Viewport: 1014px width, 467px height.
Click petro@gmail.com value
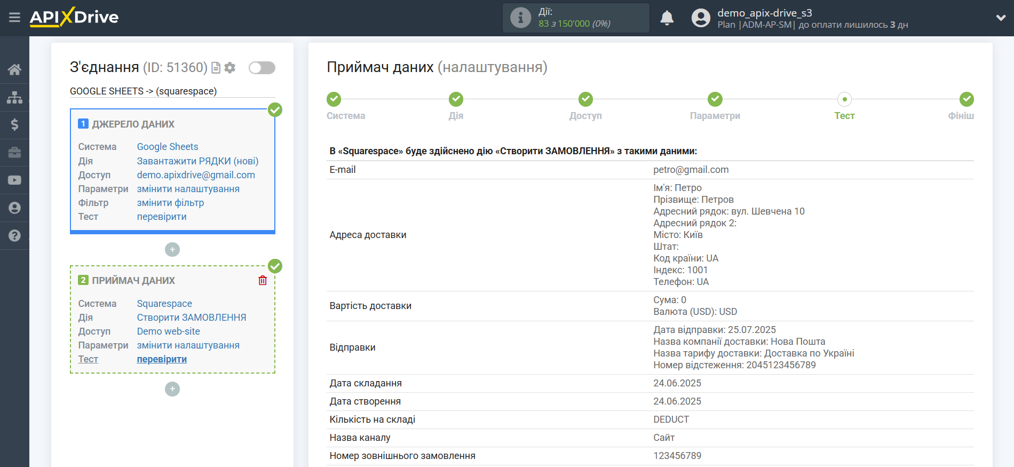pos(691,170)
